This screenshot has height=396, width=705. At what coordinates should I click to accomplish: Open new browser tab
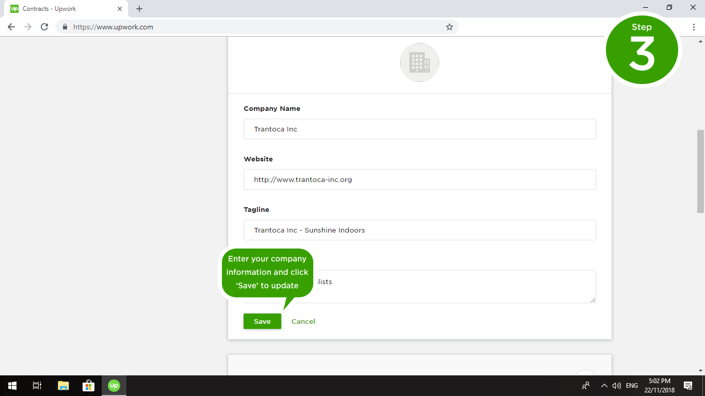[139, 9]
